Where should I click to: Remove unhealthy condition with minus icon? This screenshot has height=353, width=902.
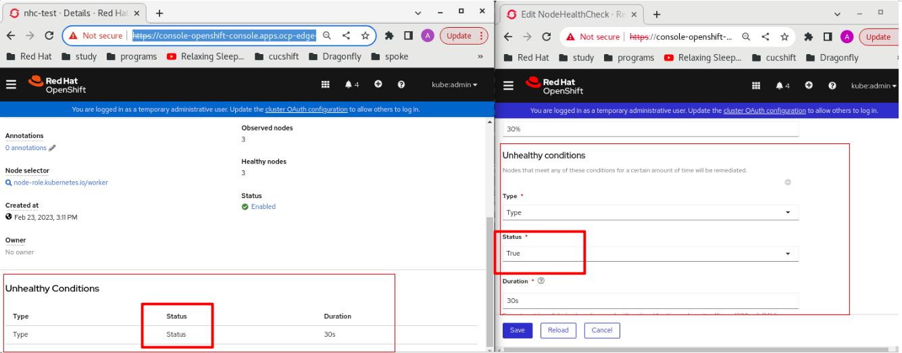coord(788,182)
